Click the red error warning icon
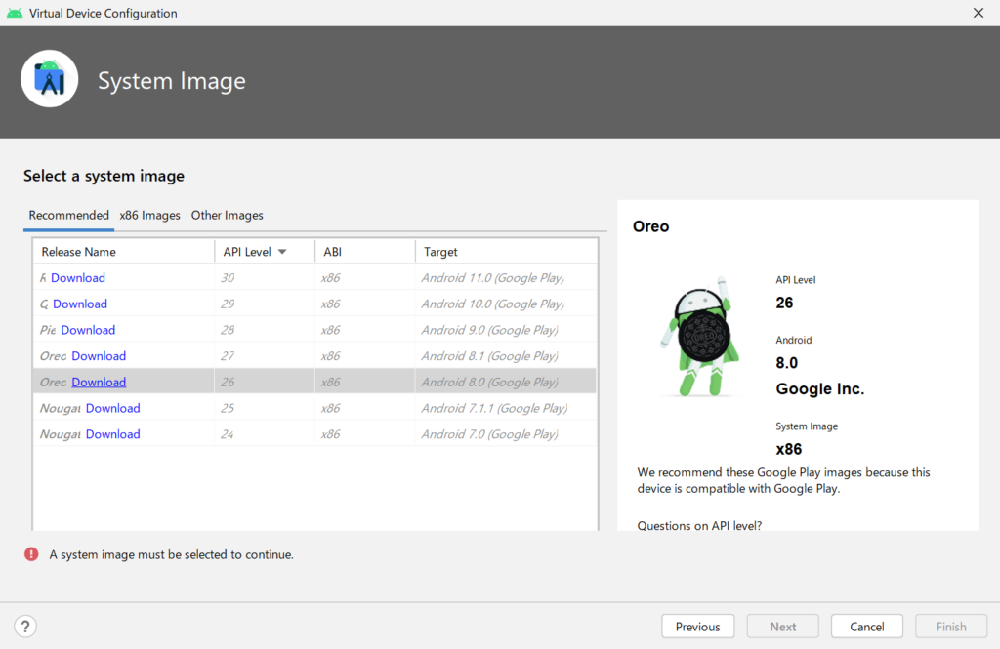This screenshot has width=1000, height=649. click(31, 554)
